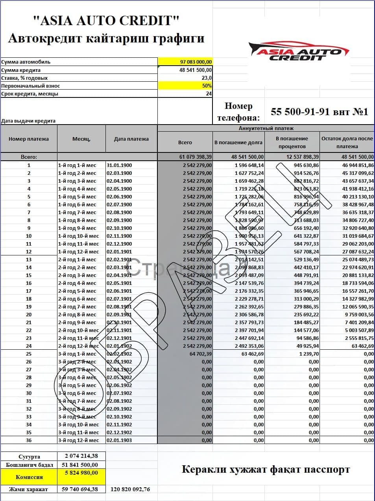Select the "Сумма кредита" label cell
The image size is (375, 501).
pyautogui.click(x=79, y=70)
